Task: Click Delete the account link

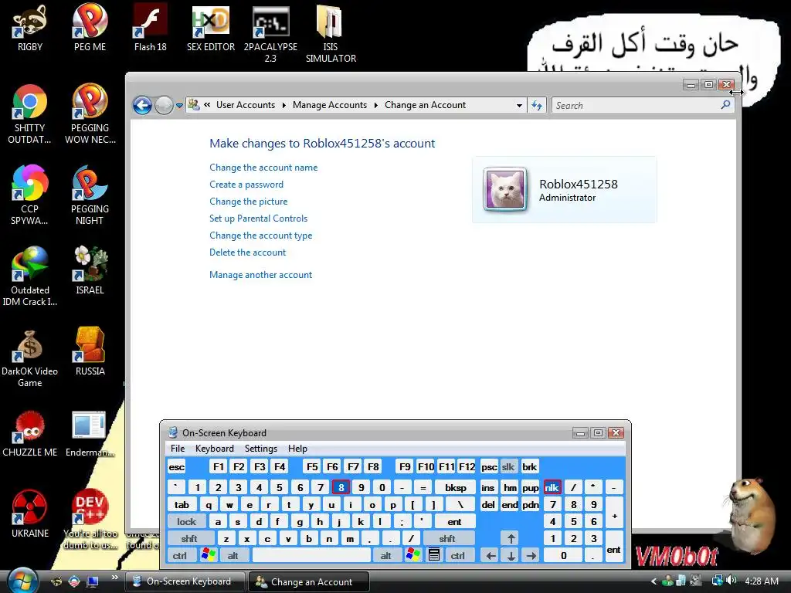Action: point(247,252)
